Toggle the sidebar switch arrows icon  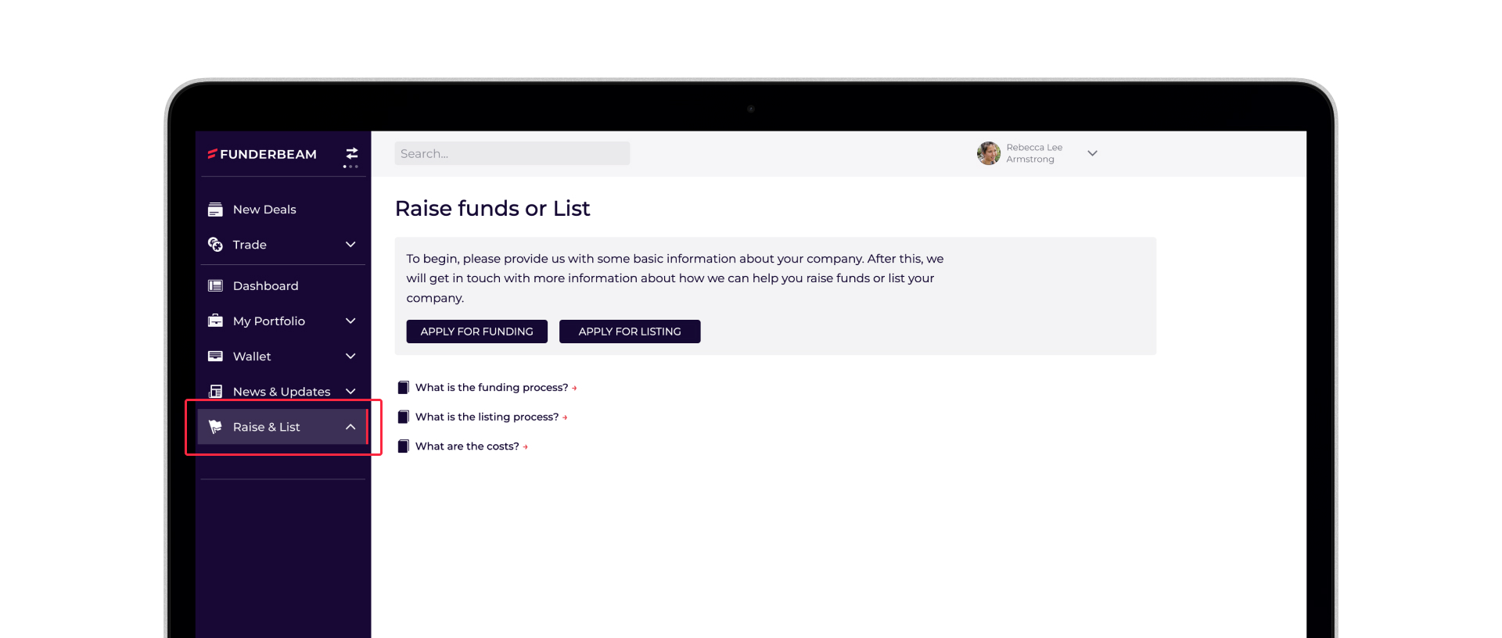(x=352, y=153)
